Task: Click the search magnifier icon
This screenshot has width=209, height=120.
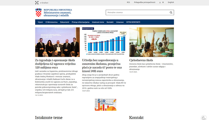Action: (171, 13)
